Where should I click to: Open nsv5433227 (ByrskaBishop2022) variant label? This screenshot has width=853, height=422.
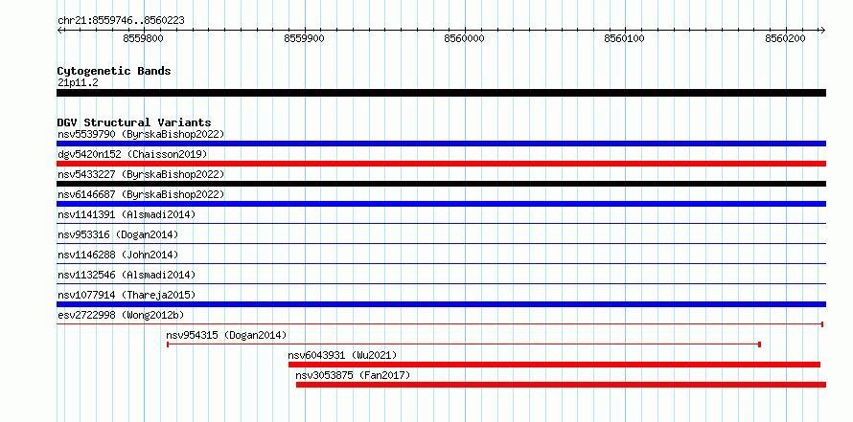pyautogui.click(x=141, y=174)
